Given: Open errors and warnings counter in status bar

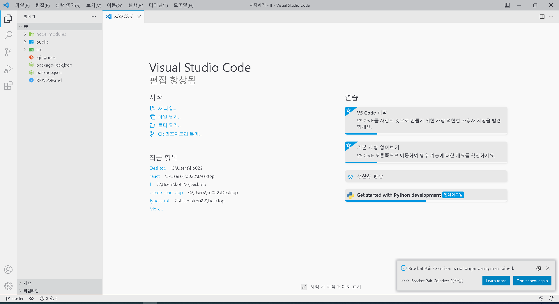Looking at the screenshot, I should point(49,298).
